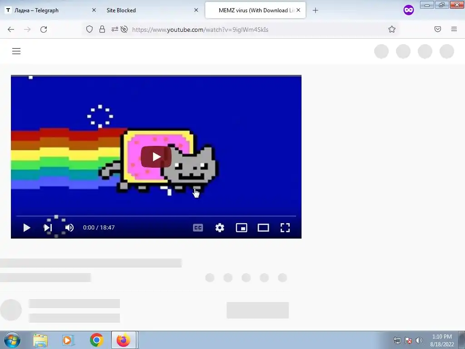Mute the video volume speaker icon
The height and width of the screenshot is (349, 465).
click(69, 228)
